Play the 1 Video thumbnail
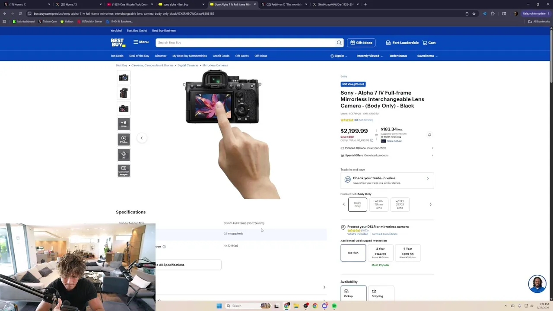Screen dimensions: 553x311 [124, 140]
